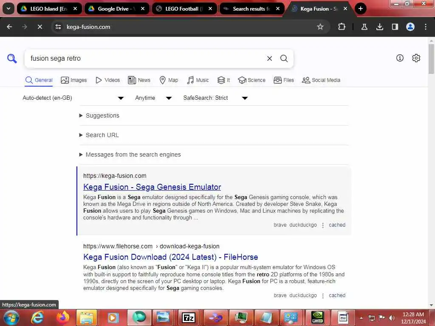Switch to the Science search category
435x326 pixels.
[x=251, y=80]
